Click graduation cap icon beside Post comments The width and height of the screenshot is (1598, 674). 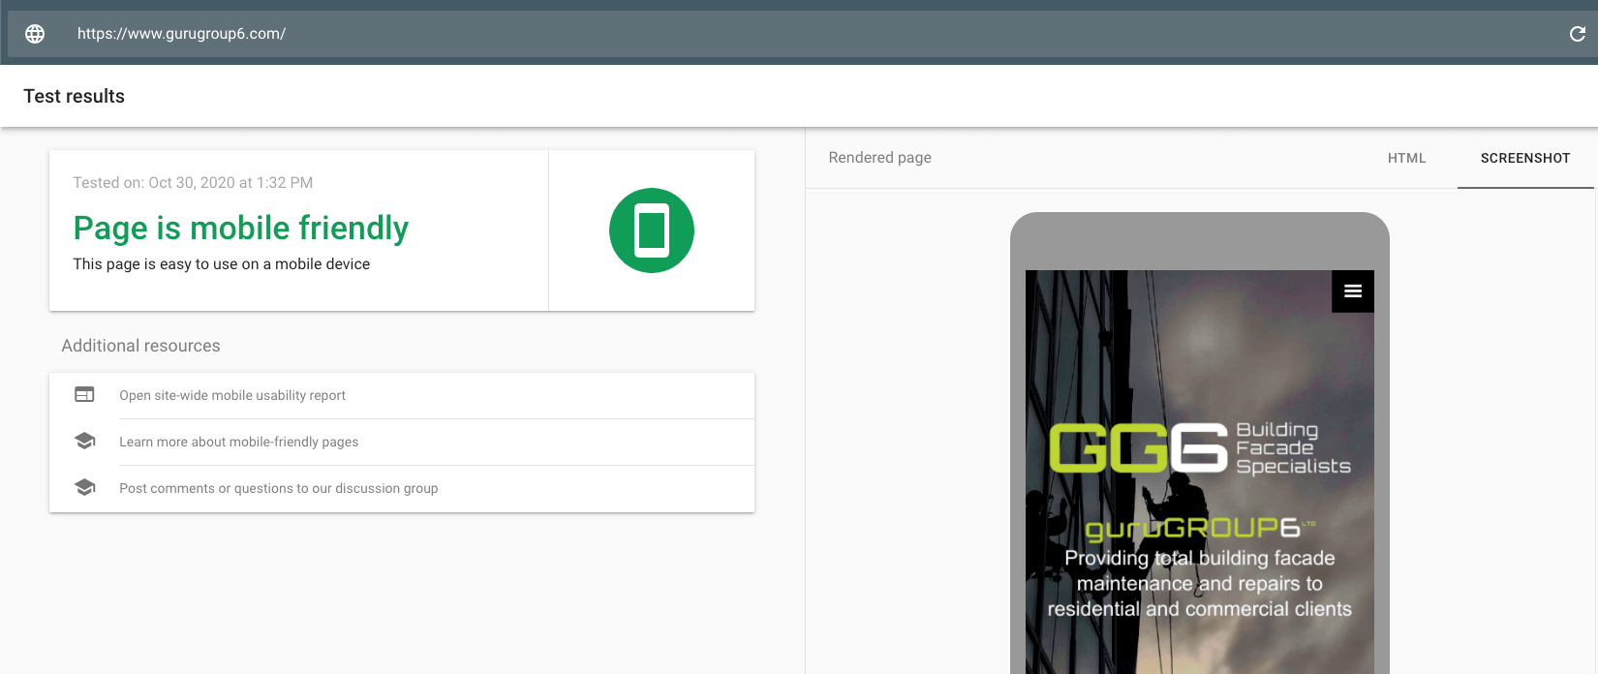coord(84,487)
